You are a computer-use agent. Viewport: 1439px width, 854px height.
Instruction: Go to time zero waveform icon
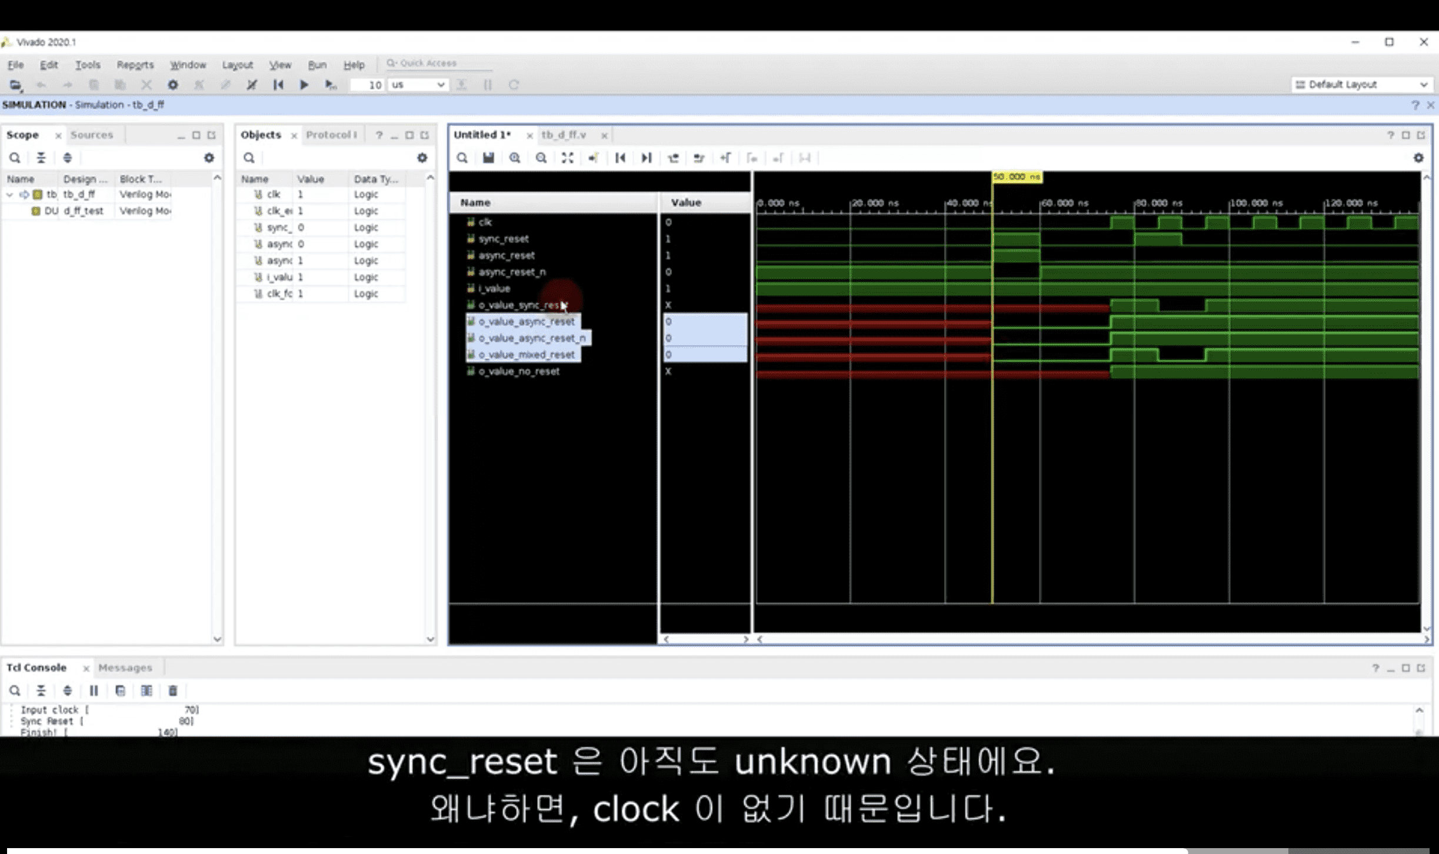click(x=620, y=158)
